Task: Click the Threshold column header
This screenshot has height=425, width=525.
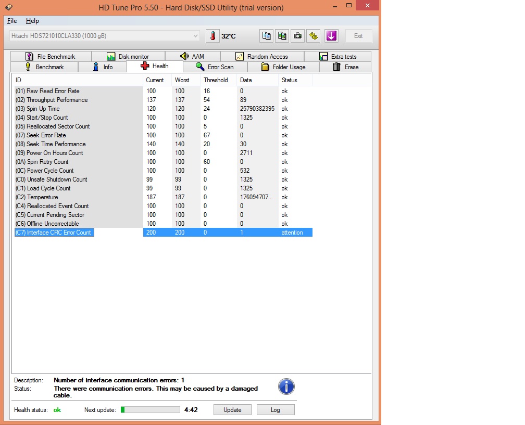Action: point(218,80)
